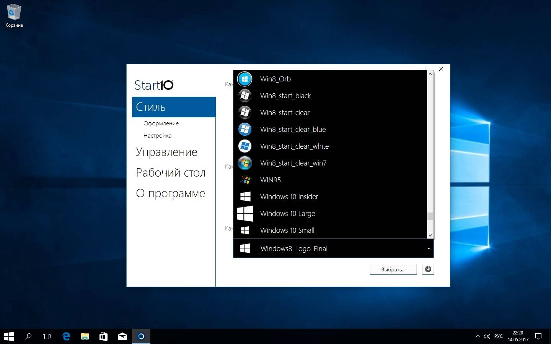The height and width of the screenshot is (344, 551).
Task: Open the Recycle Bin on the desktop
Action: coord(14,16)
